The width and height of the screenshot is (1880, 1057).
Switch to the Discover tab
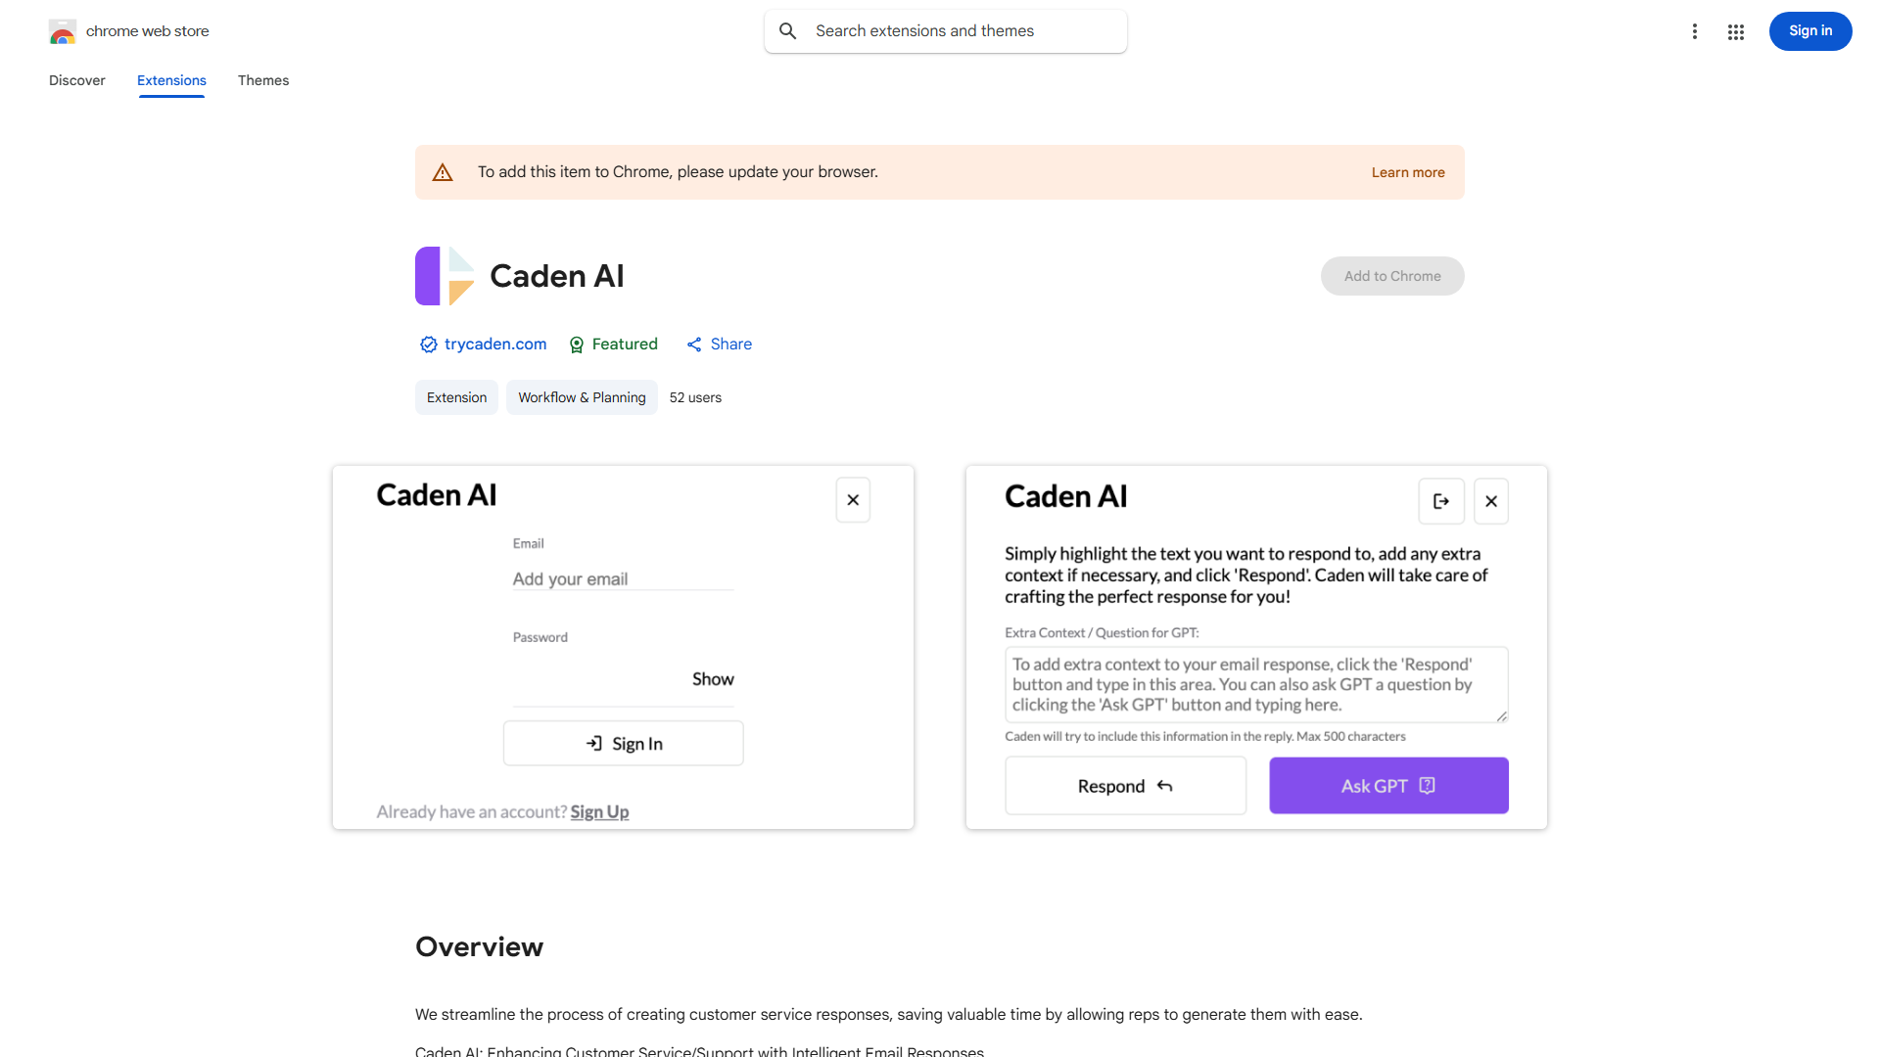tap(76, 80)
